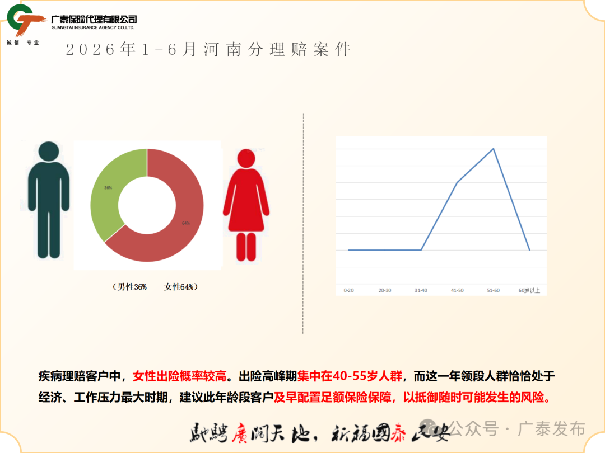
Task: Click red text '集中在40-55岁人群'
Action: (x=350, y=376)
